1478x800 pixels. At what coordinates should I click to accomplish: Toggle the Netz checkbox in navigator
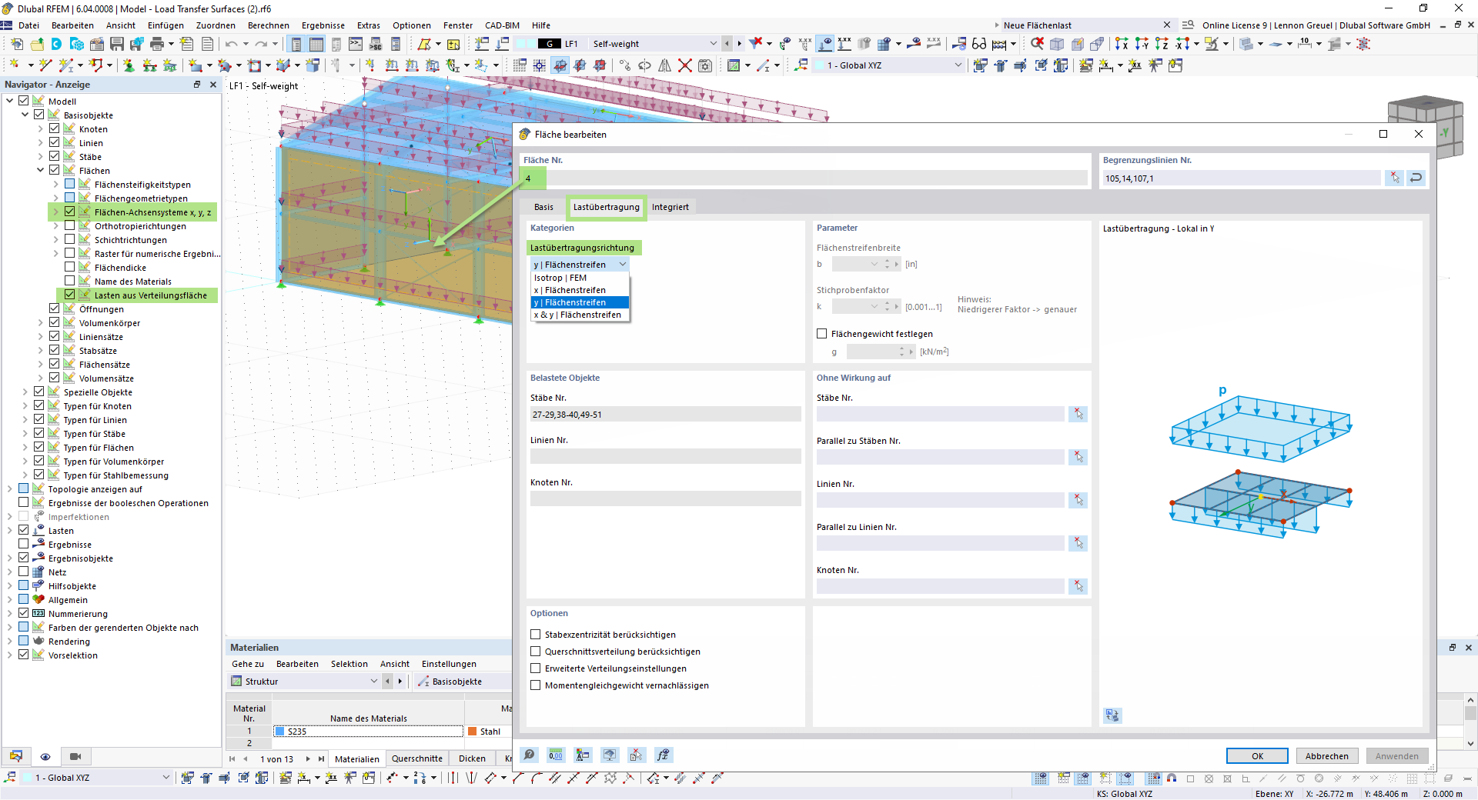coord(24,572)
